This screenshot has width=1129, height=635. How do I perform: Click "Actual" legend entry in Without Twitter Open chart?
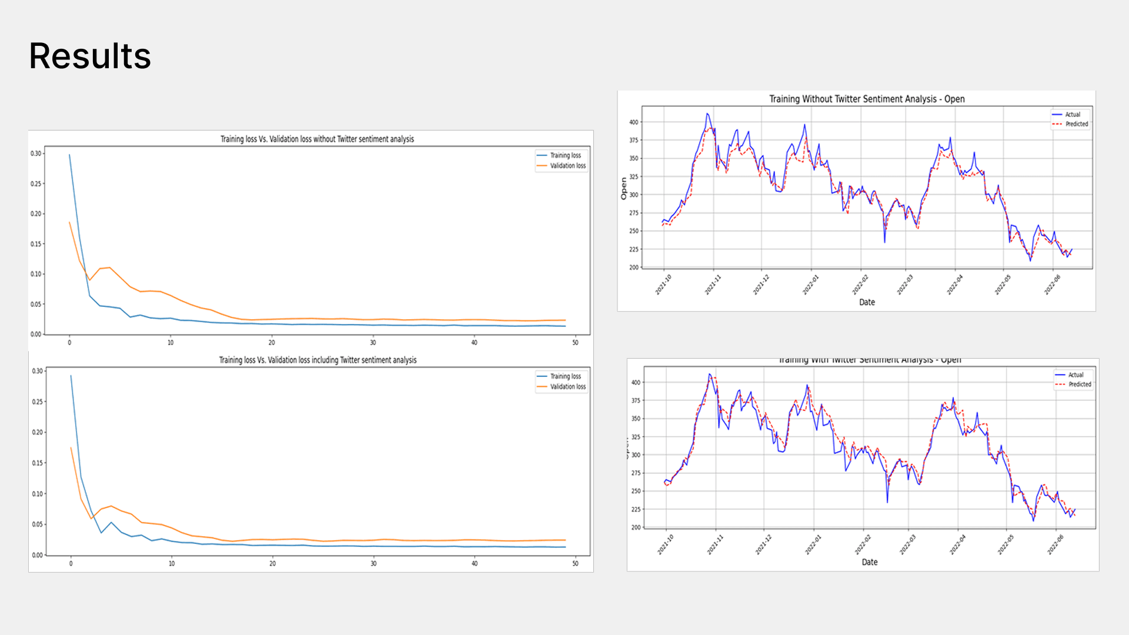(x=1073, y=115)
